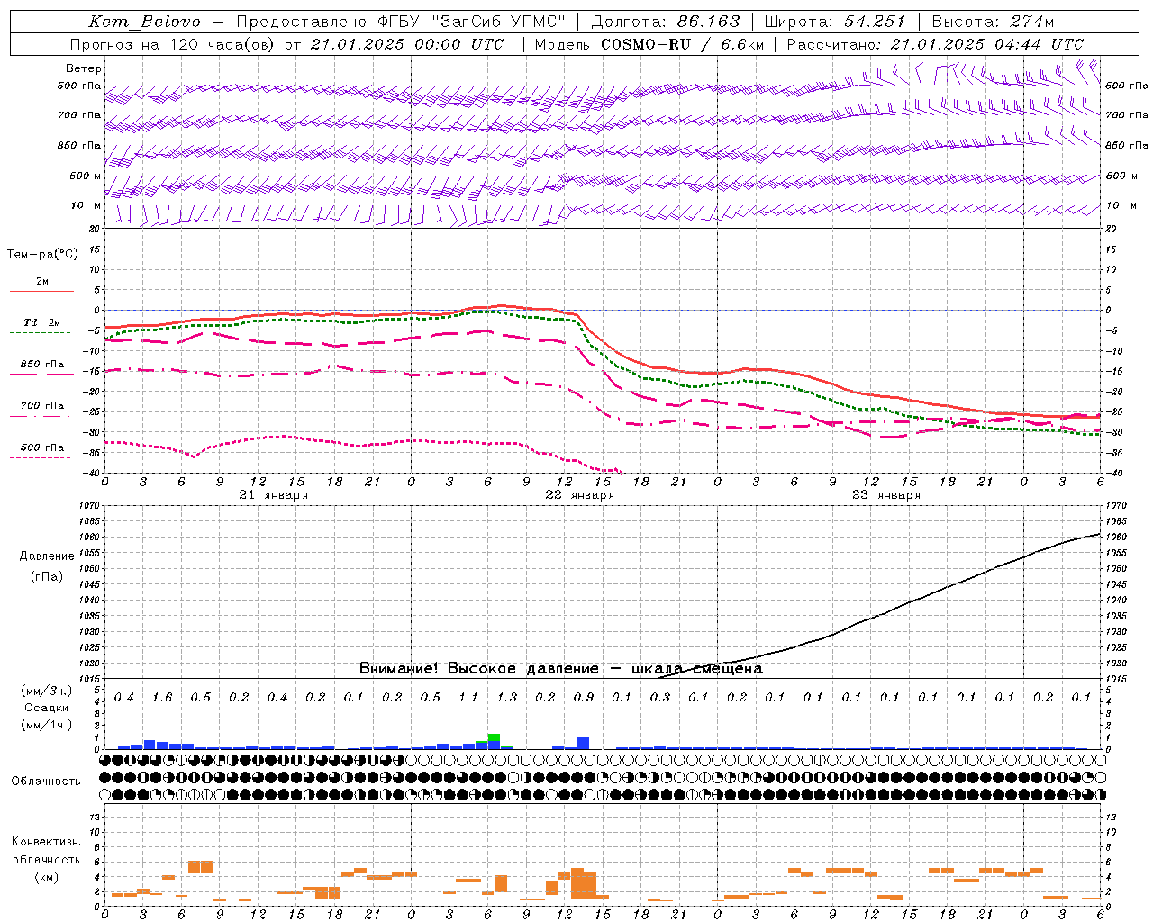Click the "Тем-ра(°C)" temperature label
The image size is (1153, 922).
coord(42,255)
